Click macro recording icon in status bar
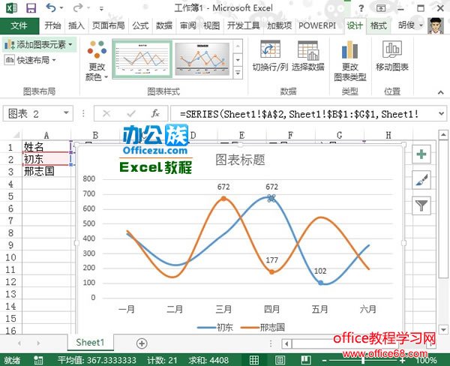Viewport: 450px width, 366px height. [38, 360]
